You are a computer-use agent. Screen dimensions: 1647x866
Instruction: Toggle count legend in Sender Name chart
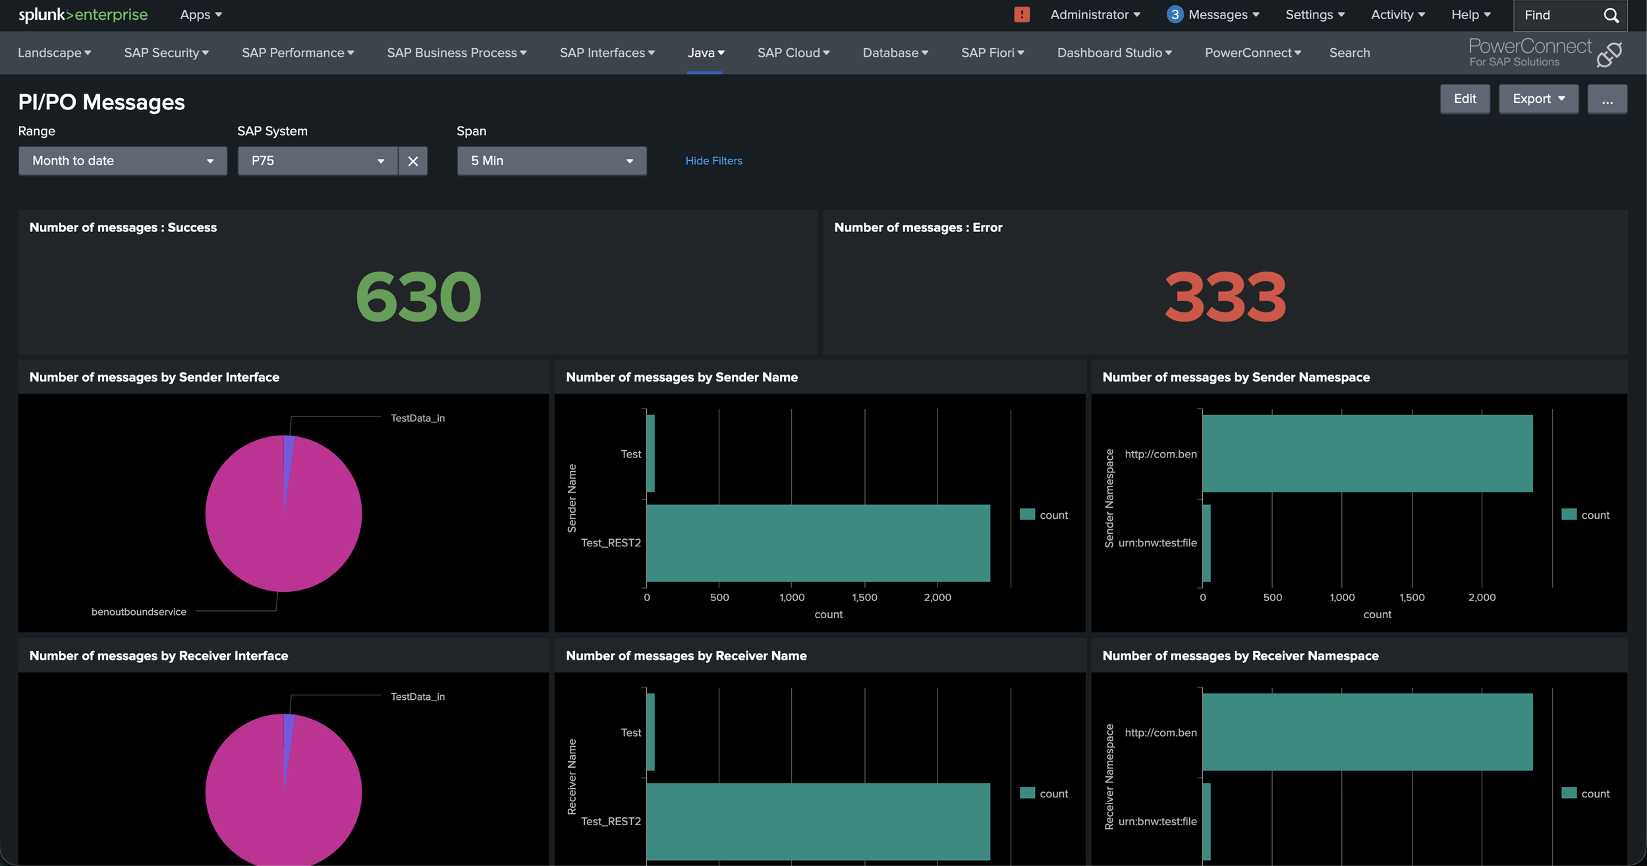pos(1044,515)
